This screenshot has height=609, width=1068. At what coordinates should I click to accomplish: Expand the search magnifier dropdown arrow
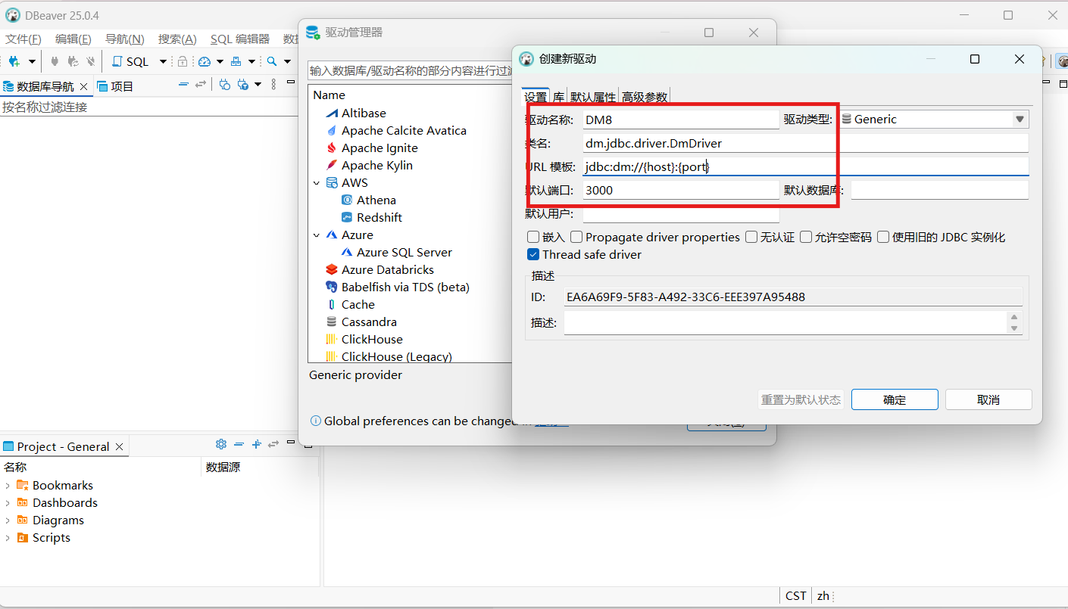click(287, 61)
